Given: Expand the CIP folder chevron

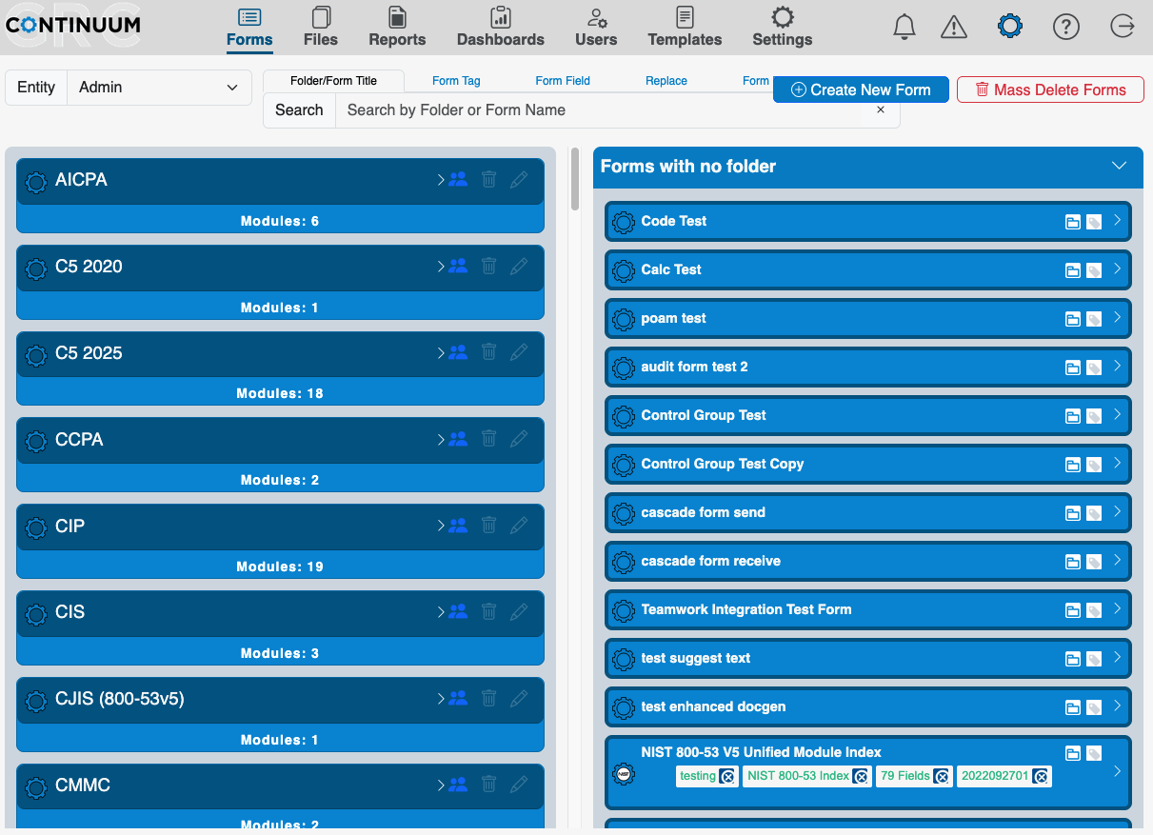Looking at the screenshot, I should pyautogui.click(x=441, y=526).
